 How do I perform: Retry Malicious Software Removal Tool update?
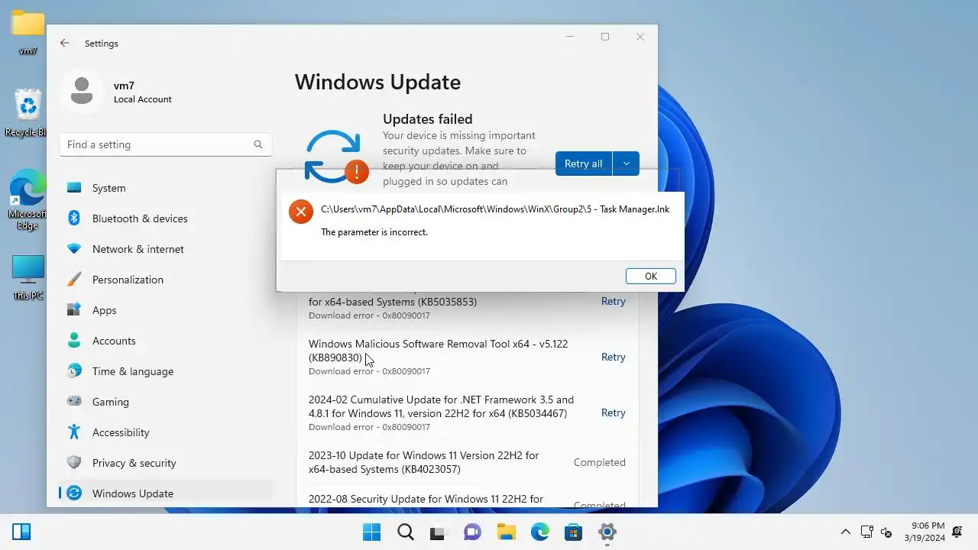[613, 357]
